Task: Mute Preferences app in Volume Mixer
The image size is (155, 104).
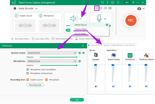Action: coord(130,86)
